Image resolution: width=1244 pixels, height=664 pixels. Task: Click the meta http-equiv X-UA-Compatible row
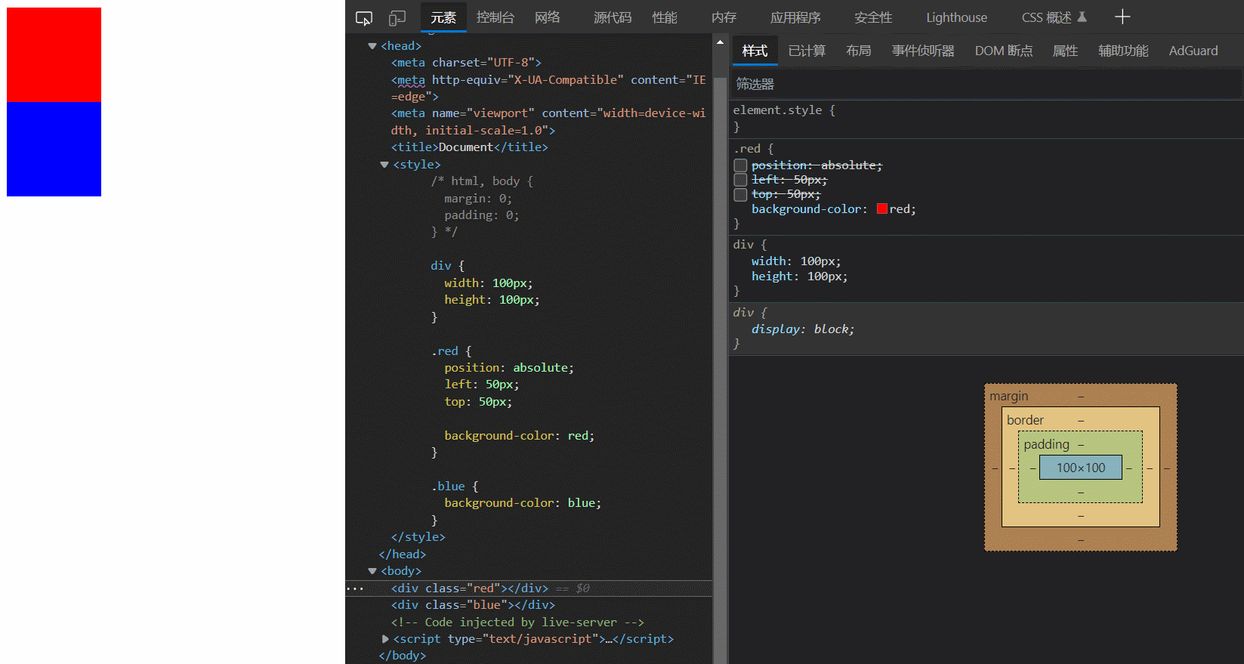[548, 88]
